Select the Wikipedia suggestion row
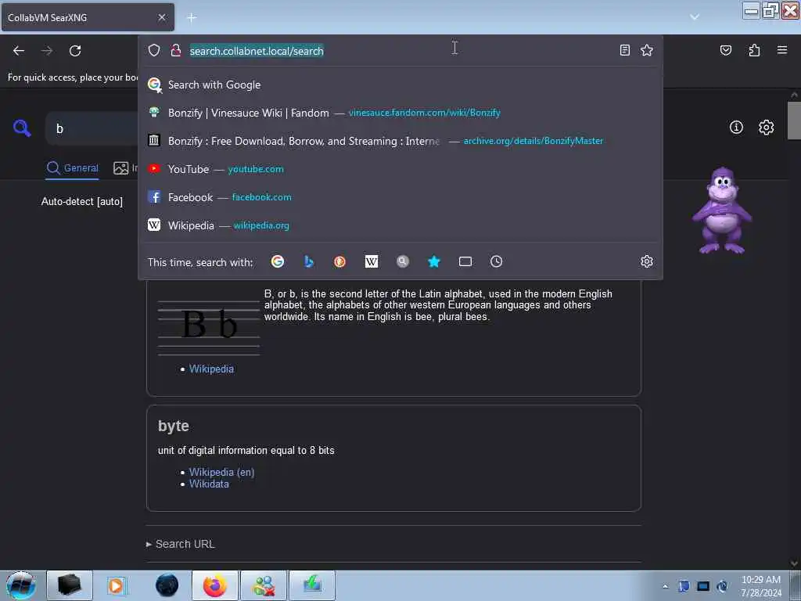This screenshot has height=601, width=801. click(x=400, y=225)
